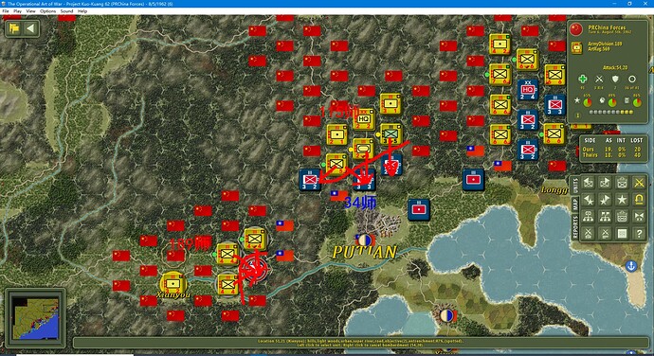This screenshot has width=654, height=356.
Task: Select the 175 division HQ unit counter
Action: point(363,119)
